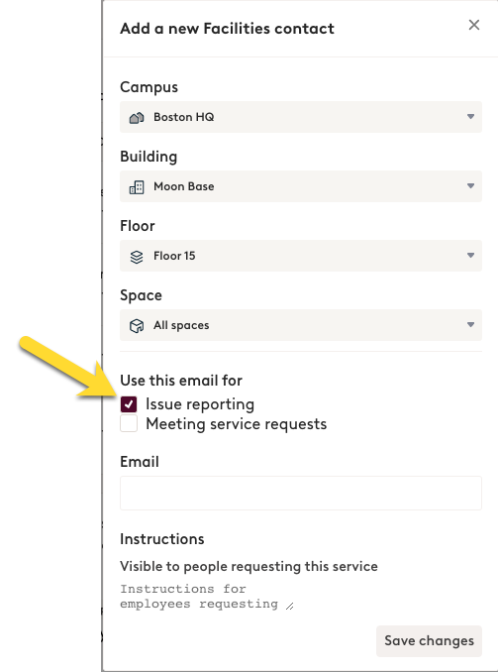Close the Add a new Facilities contact dialog
This screenshot has height=672, width=498.
point(473,25)
